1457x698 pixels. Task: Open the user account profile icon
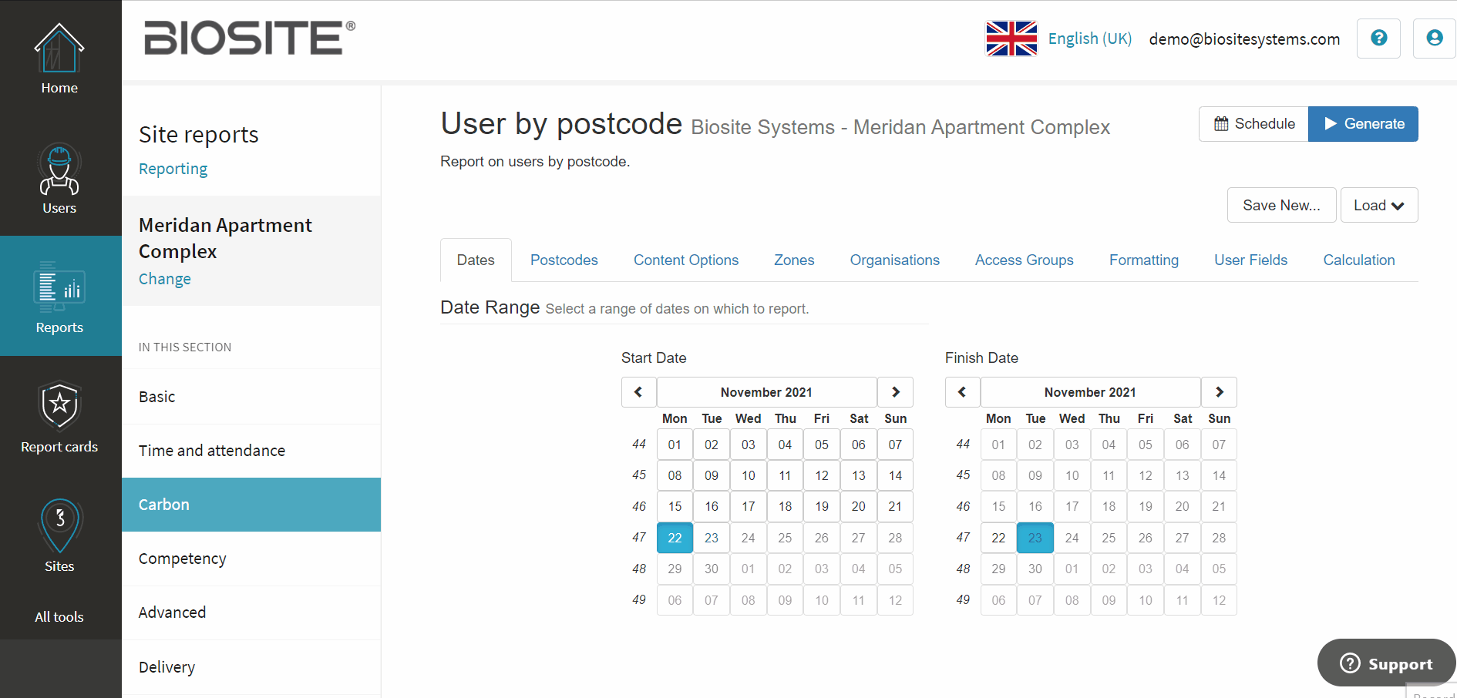coord(1434,38)
